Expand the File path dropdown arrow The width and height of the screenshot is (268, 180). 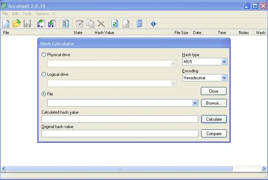click(195, 103)
